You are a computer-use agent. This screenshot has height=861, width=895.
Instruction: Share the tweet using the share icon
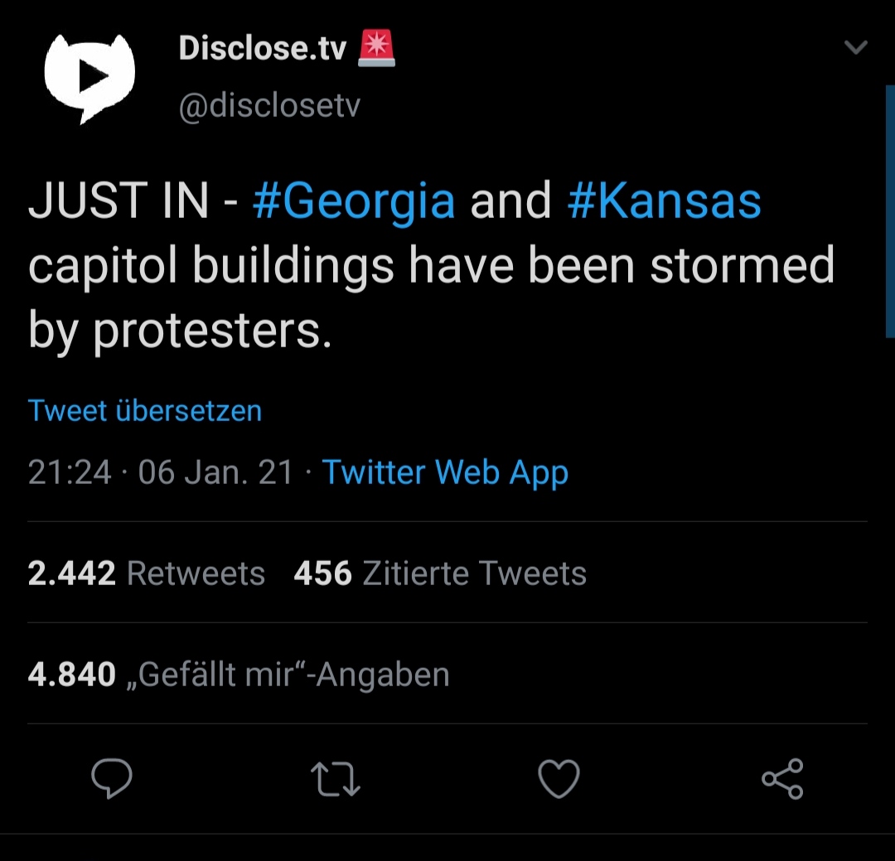(782, 779)
